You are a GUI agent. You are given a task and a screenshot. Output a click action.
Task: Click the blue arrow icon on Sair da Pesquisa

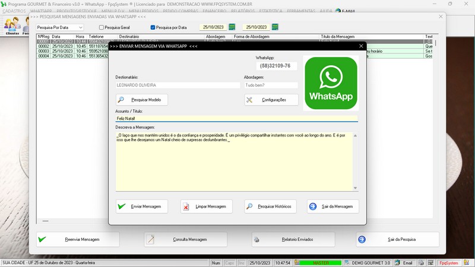(362, 240)
